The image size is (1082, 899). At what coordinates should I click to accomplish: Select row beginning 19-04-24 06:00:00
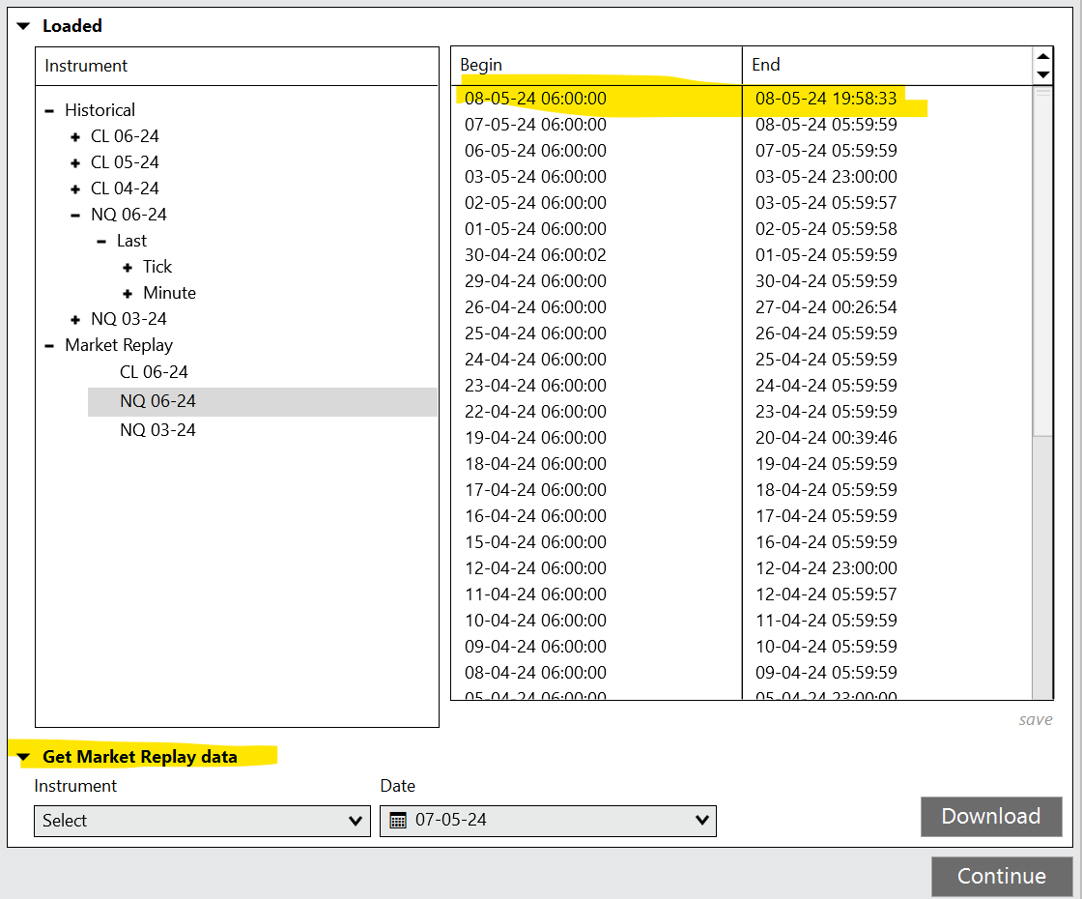[x=742, y=439]
